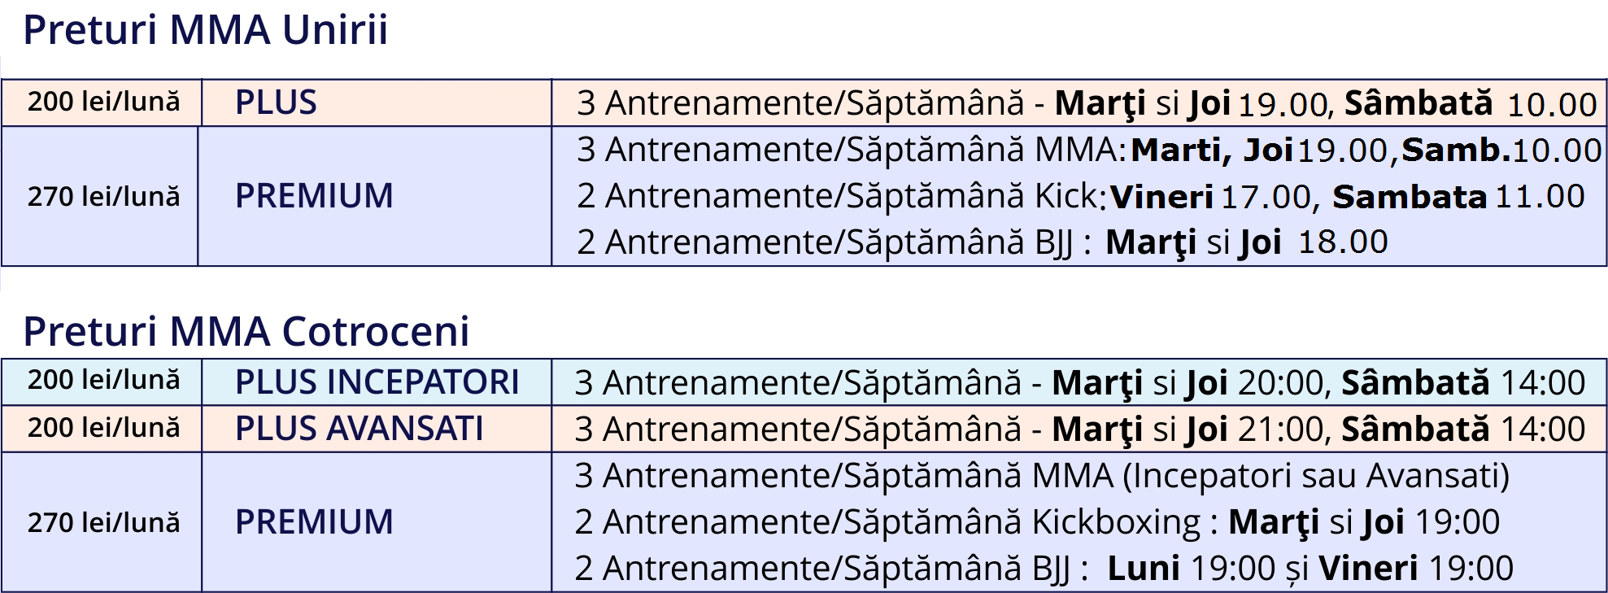This screenshot has width=1608, height=593.
Task: Select the Unirii PLUS plan label
Action: coord(276,102)
